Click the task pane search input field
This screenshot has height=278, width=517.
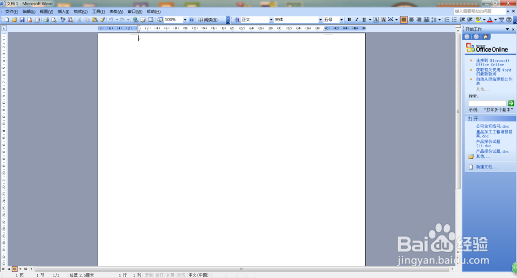(487, 103)
